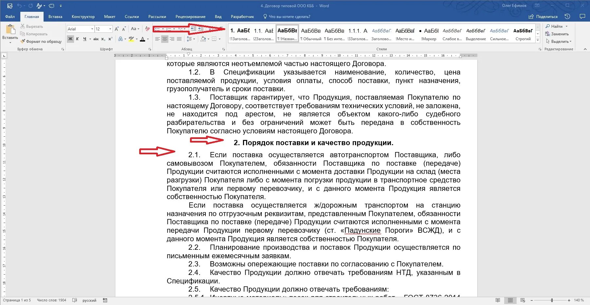This screenshot has width=590, height=305.
Task: Switch to the Вставка tab
Action: click(x=55, y=17)
